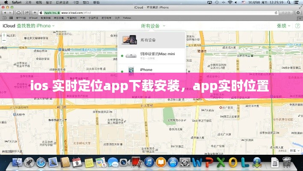Open the 文件 menu
Screen dimensions: 303x171
[29, 3]
